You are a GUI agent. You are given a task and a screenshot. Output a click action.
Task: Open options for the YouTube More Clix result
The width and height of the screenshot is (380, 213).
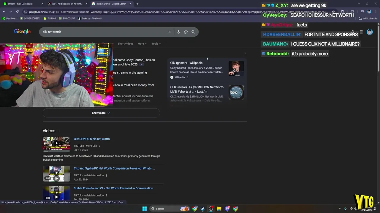[x=99, y=146]
